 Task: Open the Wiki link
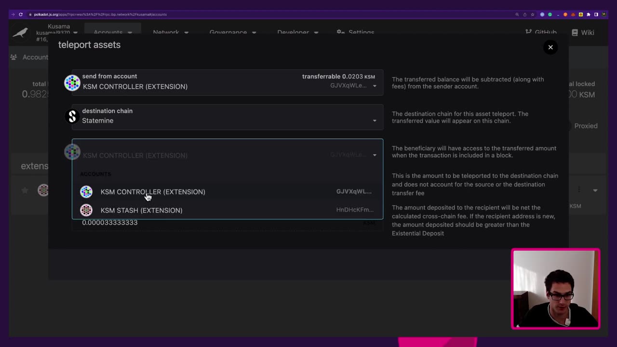point(583,32)
